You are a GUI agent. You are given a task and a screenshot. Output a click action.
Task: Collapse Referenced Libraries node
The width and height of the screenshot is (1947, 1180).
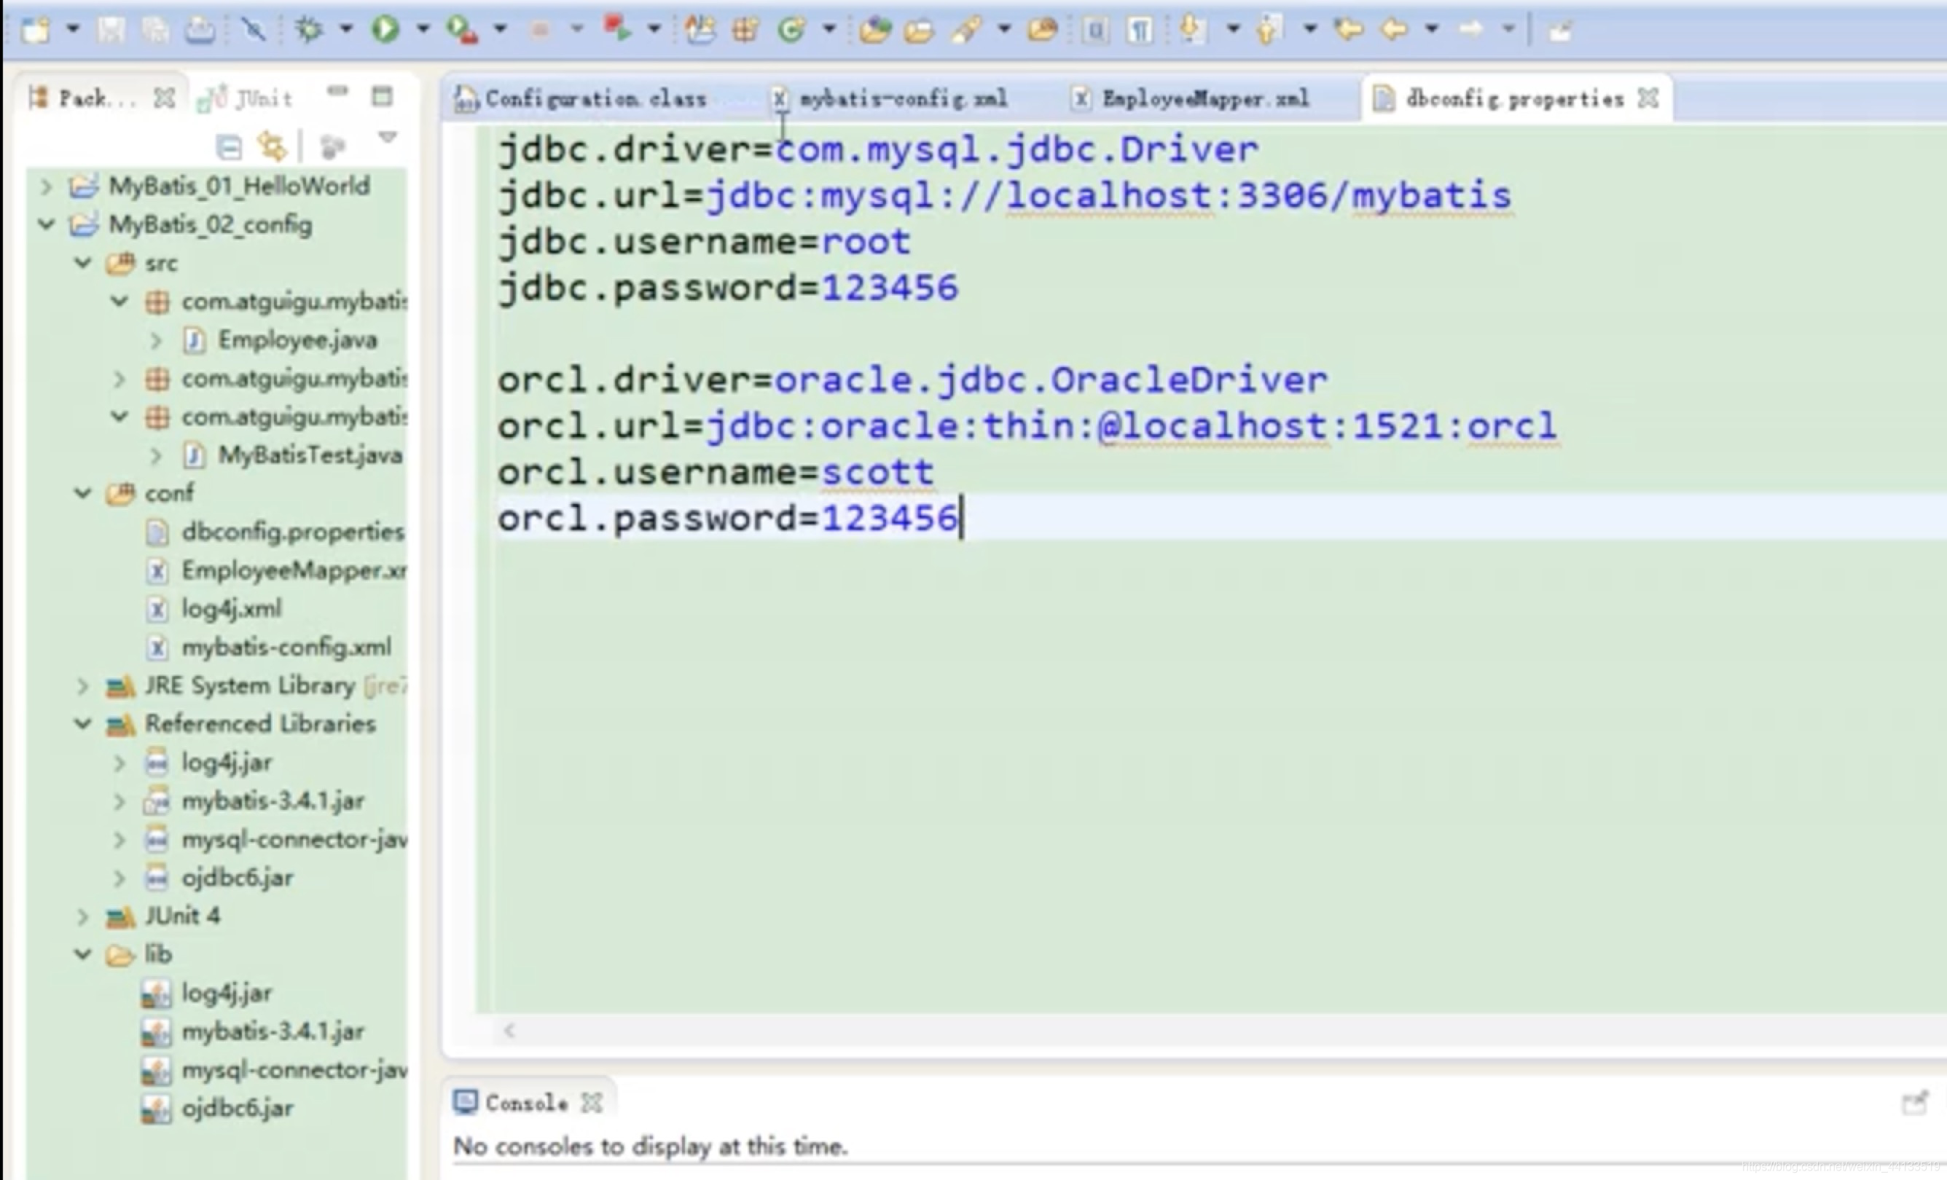(82, 723)
